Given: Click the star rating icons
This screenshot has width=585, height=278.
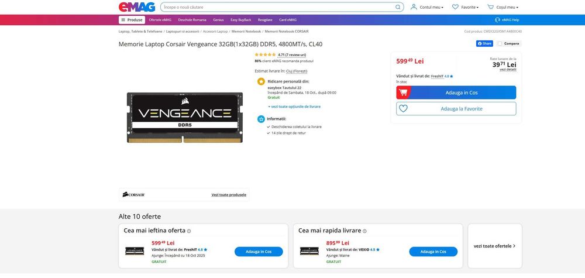Looking at the screenshot, I should 265,54.
